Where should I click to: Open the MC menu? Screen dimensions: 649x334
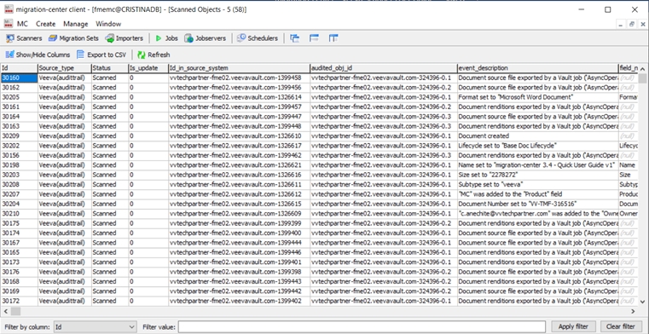[22, 24]
